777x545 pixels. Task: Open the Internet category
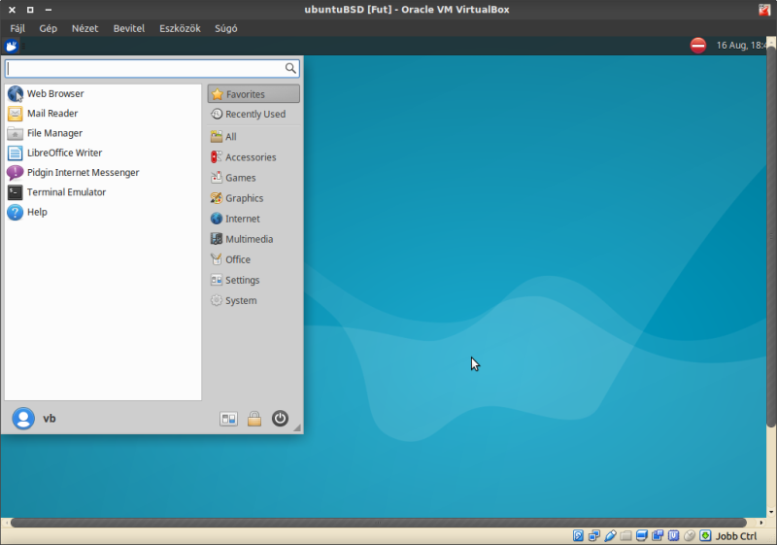pyautogui.click(x=253, y=219)
